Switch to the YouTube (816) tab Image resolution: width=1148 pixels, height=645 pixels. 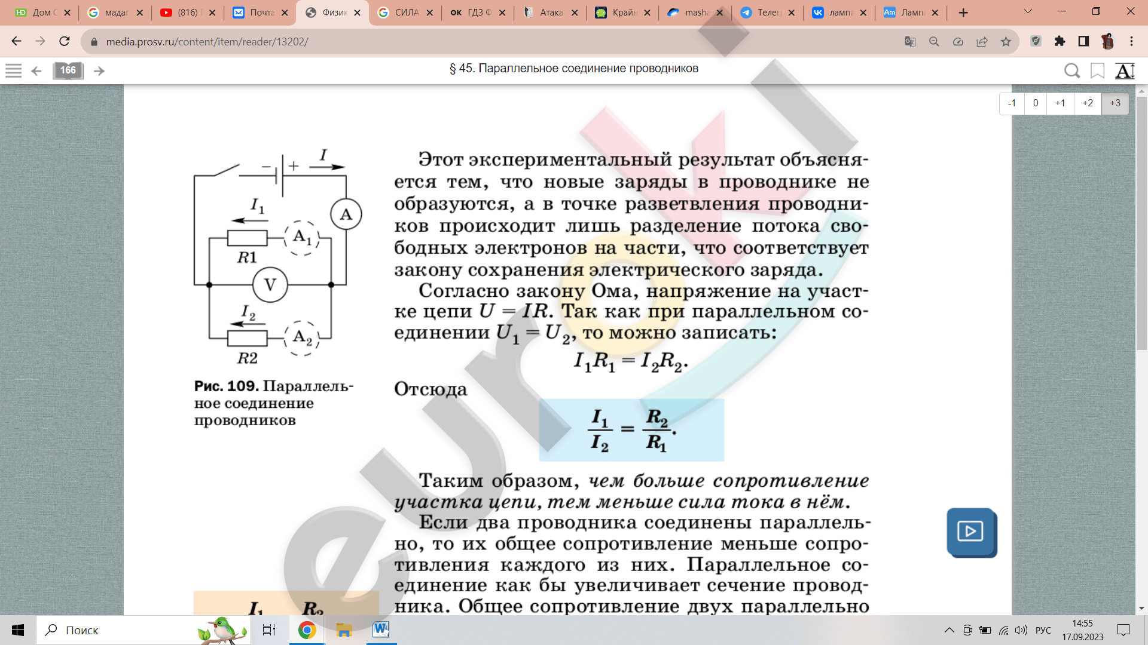pyautogui.click(x=187, y=13)
